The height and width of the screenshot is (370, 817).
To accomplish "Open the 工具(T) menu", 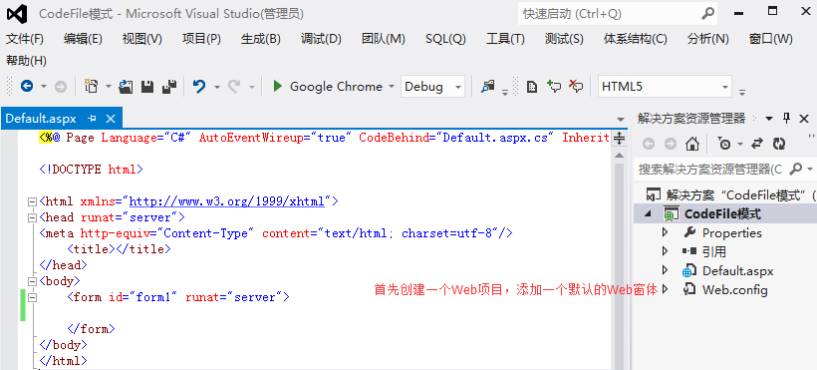I will point(505,39).
